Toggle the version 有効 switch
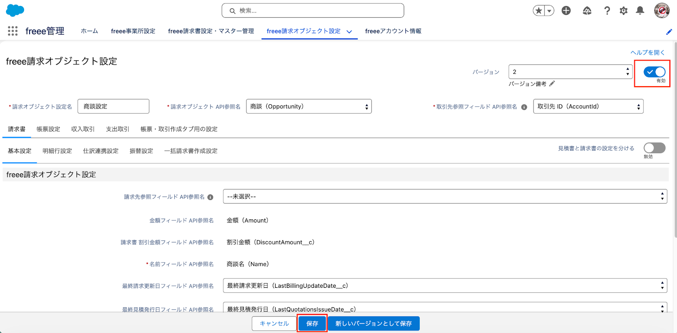 [655, 72]
